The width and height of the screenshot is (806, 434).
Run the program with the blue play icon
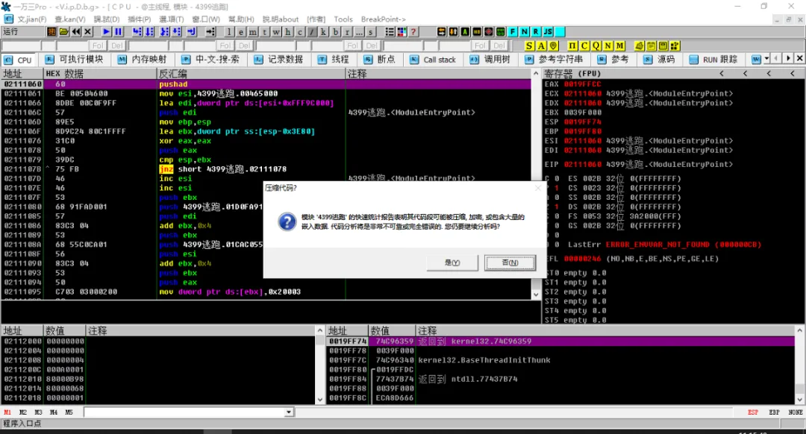point(107,31)
